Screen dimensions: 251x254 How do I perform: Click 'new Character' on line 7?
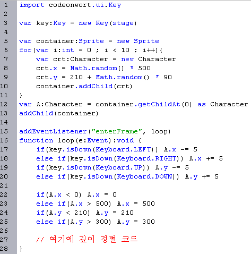pyautogui.click(x=149, y=59)
